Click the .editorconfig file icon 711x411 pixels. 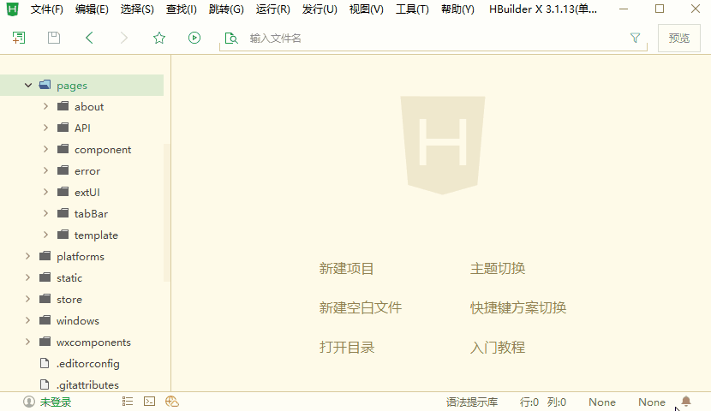45,363
